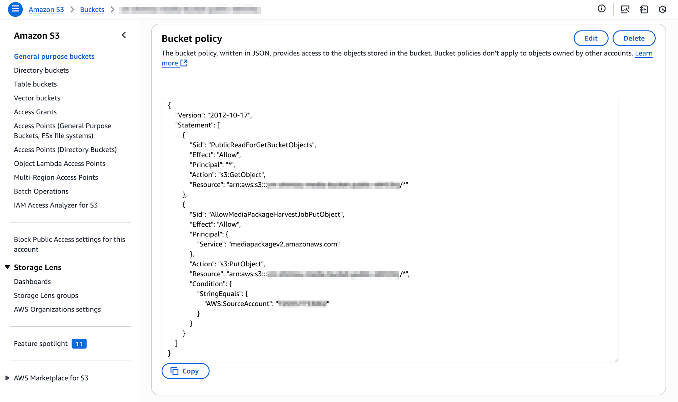Click the copy icon in Copy button
Viewport: 678px width, 402px height.
pos(174,371)
